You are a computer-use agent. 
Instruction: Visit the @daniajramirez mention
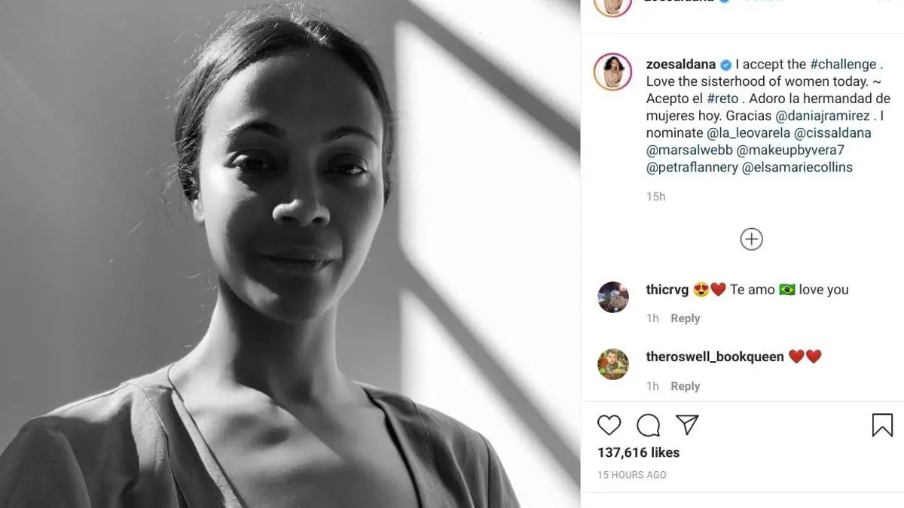click(823, 116)
